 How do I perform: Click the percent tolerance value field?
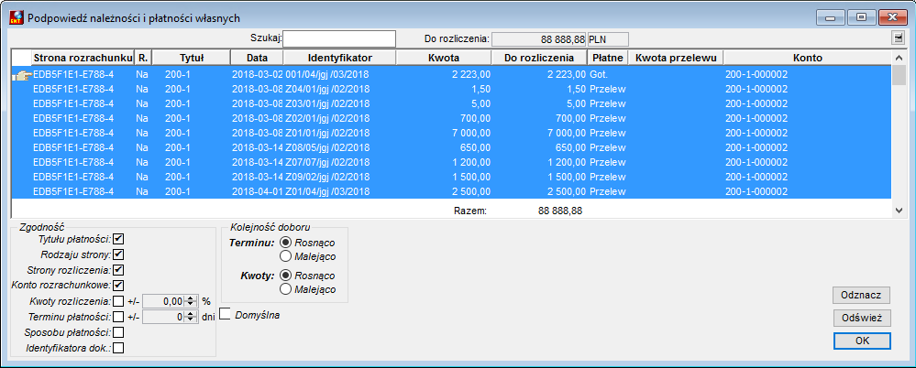163,301
